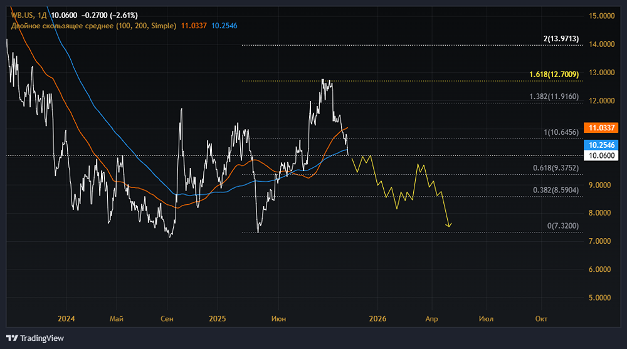Viewport: 627px width, 349px height.
Task: Select the 1.618(12.7009) Fibonacci level label
Action: [555, 75]
